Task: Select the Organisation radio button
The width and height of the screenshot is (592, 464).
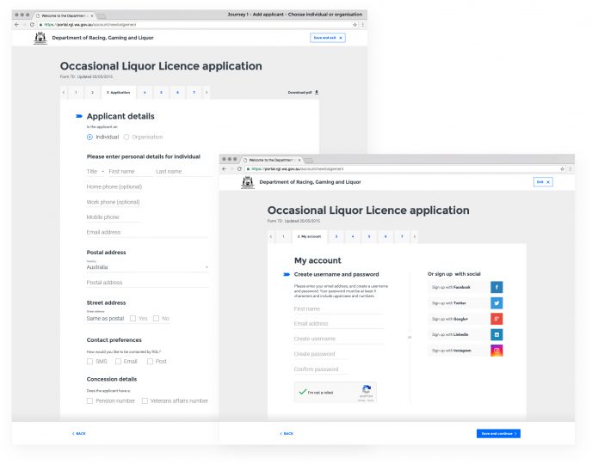Action: pos(127,137)
